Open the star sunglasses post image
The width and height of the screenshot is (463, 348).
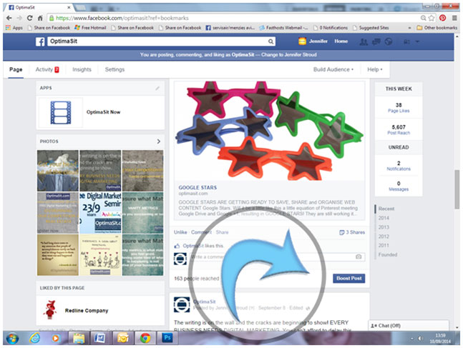(x=269, y=131)
